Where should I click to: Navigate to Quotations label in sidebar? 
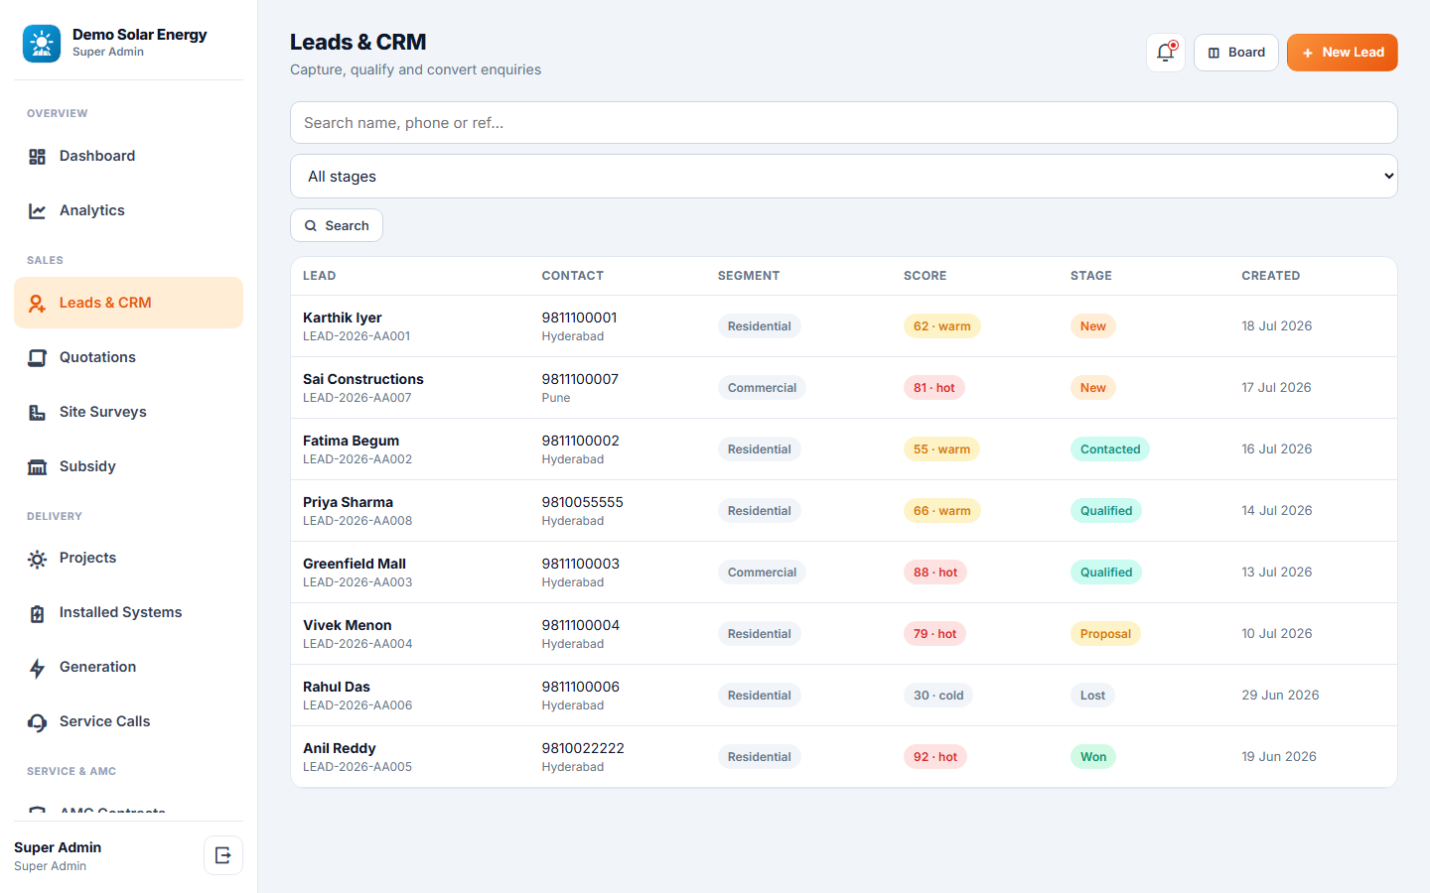tap(97, 357)
